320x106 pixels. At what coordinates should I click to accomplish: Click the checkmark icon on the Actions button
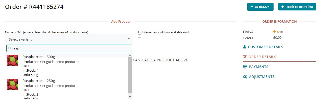click(x=252, y=7)
